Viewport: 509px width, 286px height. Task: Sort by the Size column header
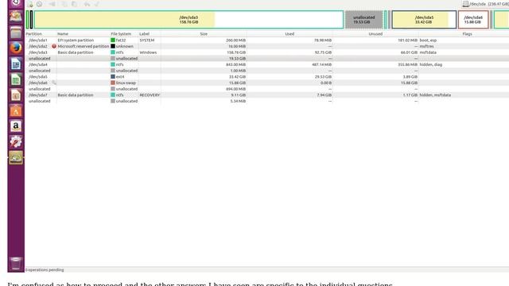pyautogui.click(x=204, y=33)
